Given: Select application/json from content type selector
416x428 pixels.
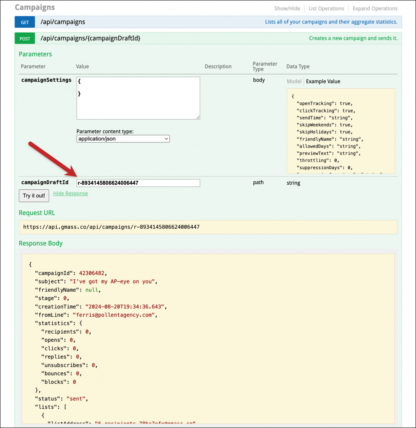Looking at the screenshot, I should pyautogui.click(x=123, y=138).
